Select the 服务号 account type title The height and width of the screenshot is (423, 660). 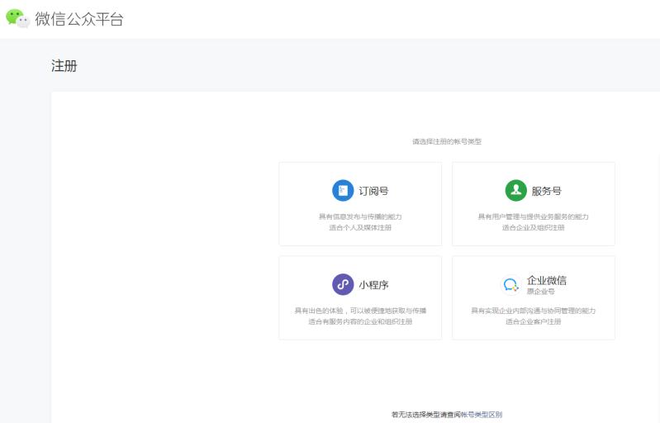(546, 191)
